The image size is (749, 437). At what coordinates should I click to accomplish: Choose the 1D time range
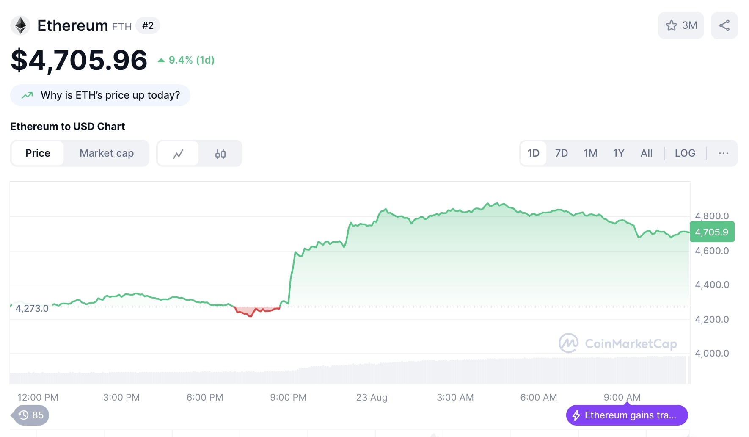pyautogui.click(x=534, y=153)
